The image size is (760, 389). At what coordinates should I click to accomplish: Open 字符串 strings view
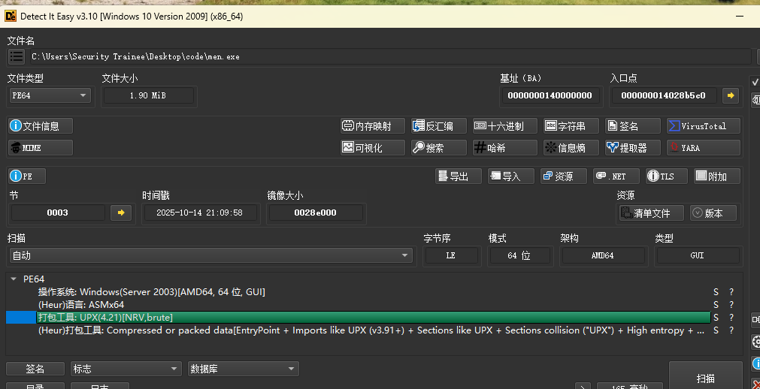(571, 126)
